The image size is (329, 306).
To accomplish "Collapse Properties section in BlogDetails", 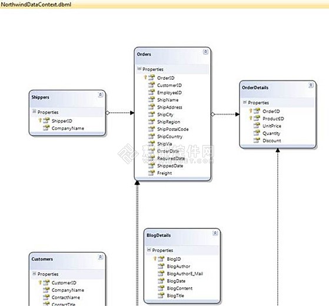I will [149, 250].
